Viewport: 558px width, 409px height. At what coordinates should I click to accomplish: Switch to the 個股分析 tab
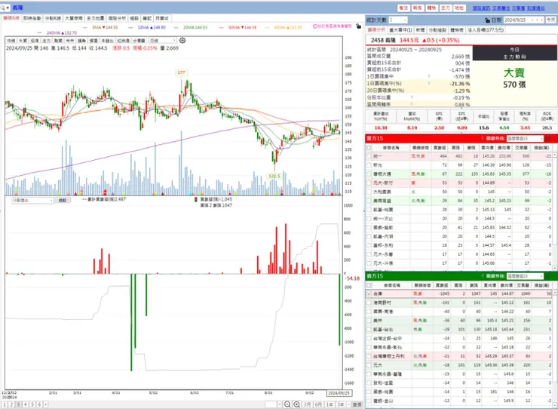[117, 18]
